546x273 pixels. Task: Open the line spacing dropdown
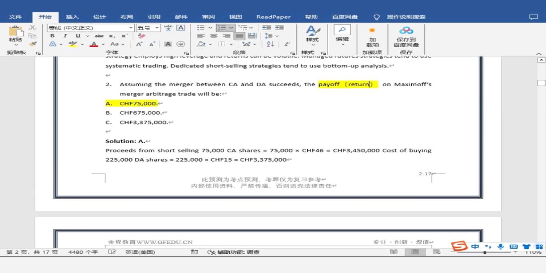pyautogui.click(x=272, y=36)
